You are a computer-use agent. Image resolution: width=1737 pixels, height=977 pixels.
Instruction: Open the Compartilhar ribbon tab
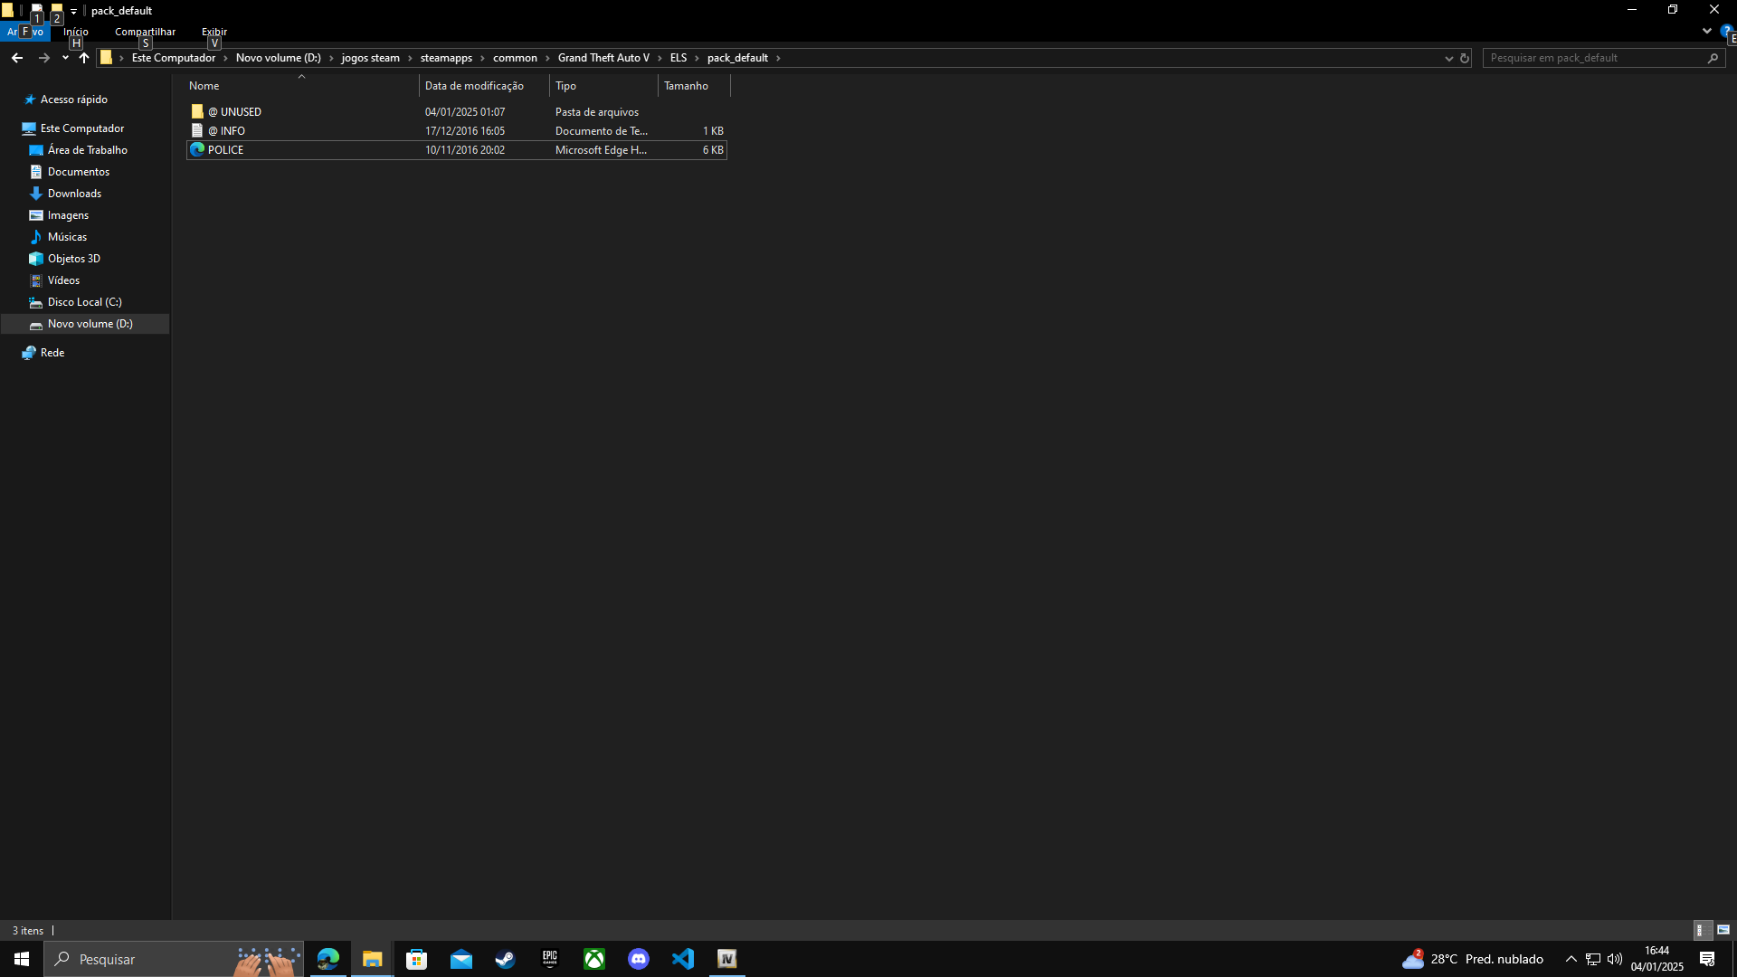click(x=145, y=32)
